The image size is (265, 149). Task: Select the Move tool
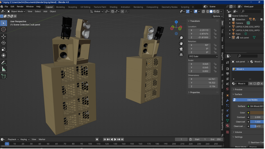coord(3,36)
